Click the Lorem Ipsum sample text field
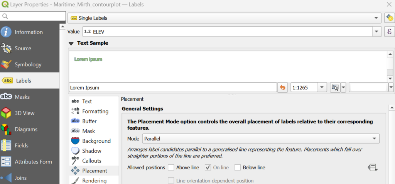 click(x=172, y=88)
